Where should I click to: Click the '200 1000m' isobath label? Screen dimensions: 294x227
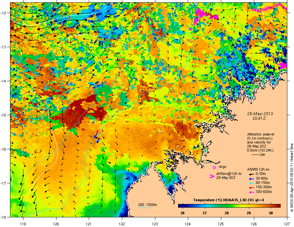pos(148,205)
